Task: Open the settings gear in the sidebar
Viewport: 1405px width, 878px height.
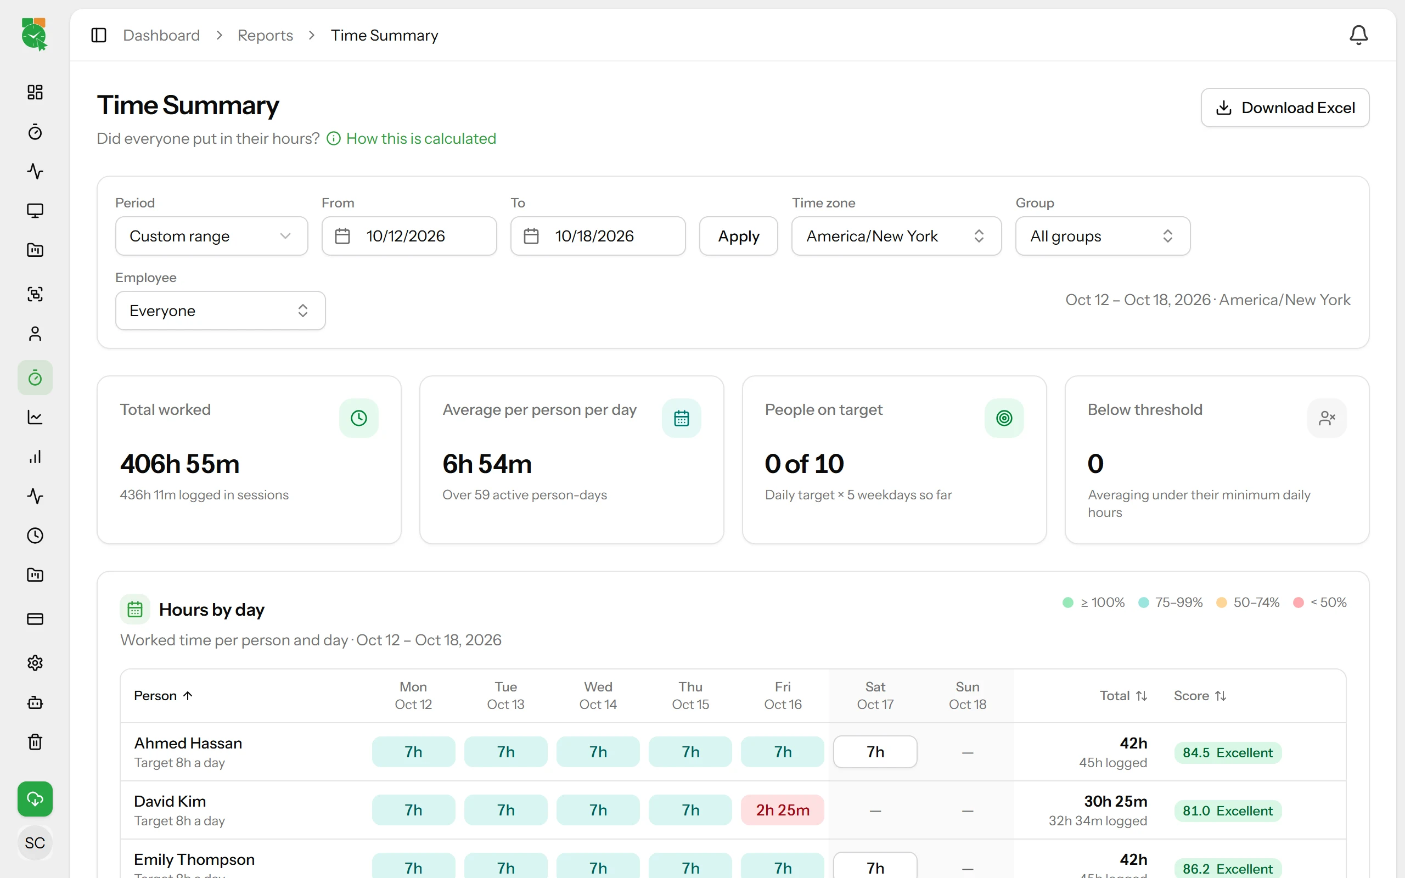Action: 35,663
